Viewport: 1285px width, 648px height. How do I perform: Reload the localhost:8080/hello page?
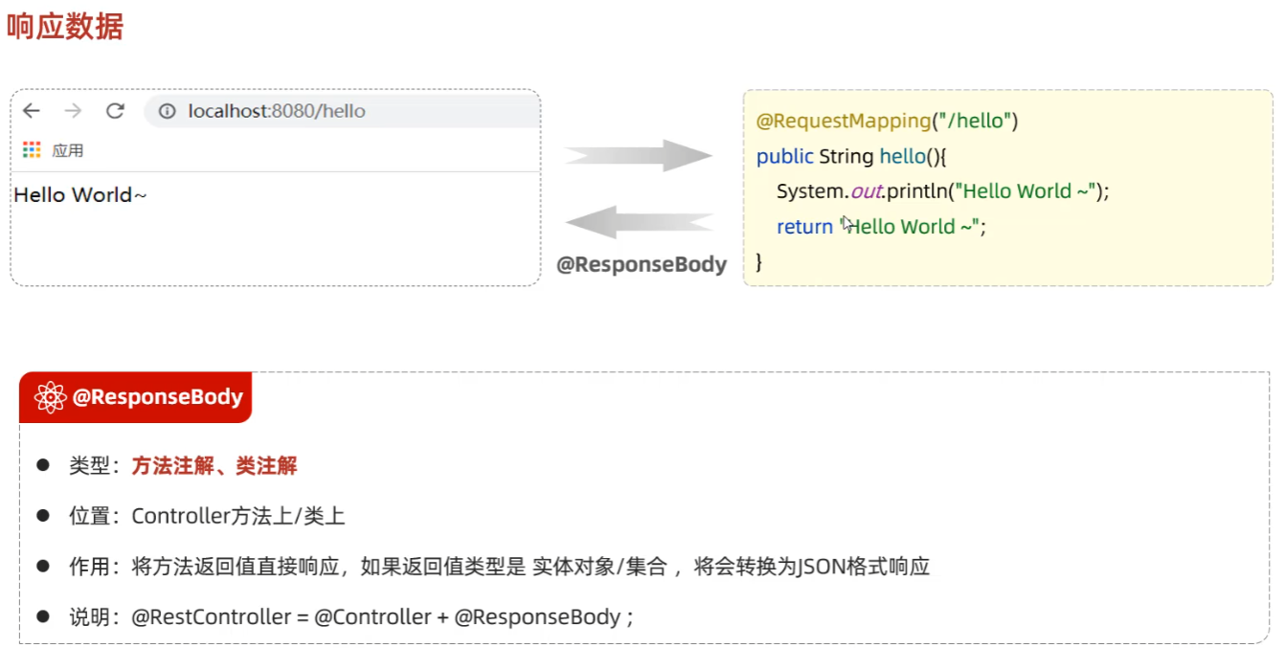tap(115, 111)
